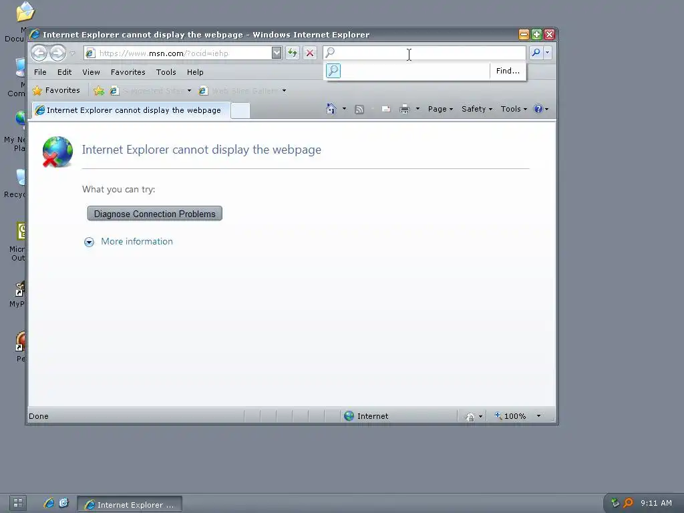684x513 pixels.
Task: Click the orange search icon in system tray
Action: click(x=628, y=503)
